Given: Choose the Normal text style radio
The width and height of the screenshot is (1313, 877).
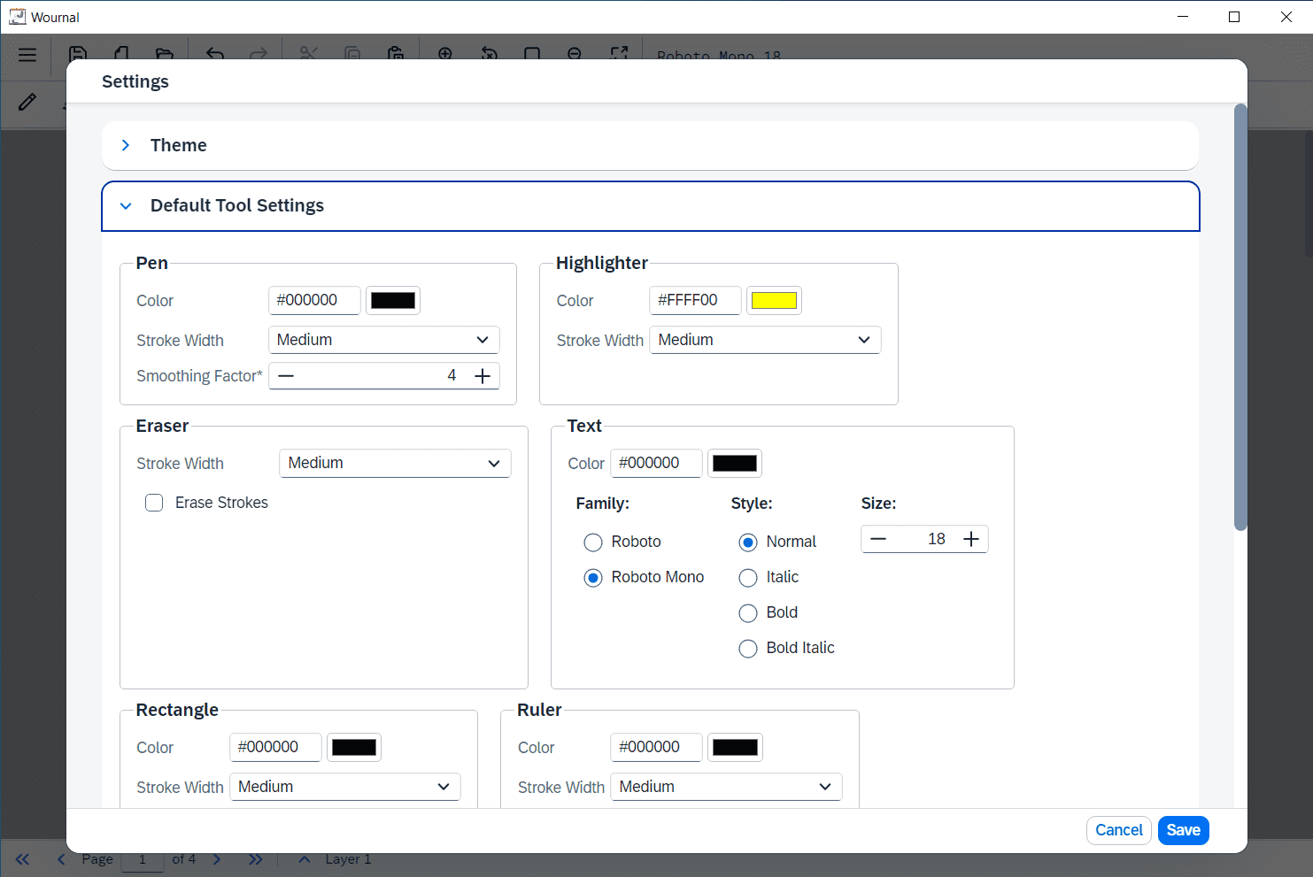Looking at the screenshot, I should tap(748, 542).
